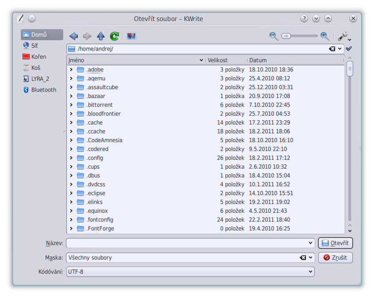The width and height of the screenshot is (374, 298).
Task: Click the Zrušit button
Action: 336,257
